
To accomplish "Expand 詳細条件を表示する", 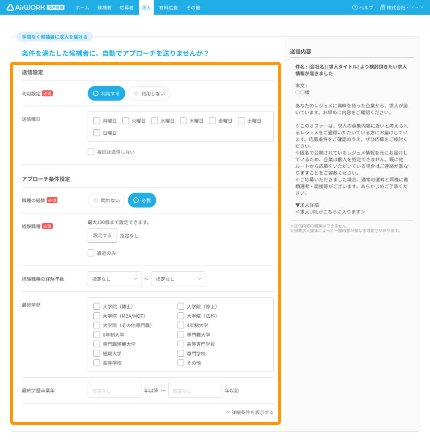I will 250,412.
